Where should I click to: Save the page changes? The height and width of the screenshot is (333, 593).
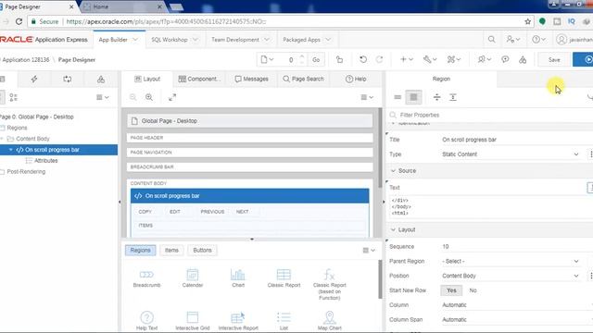click(x=554, y=59)
